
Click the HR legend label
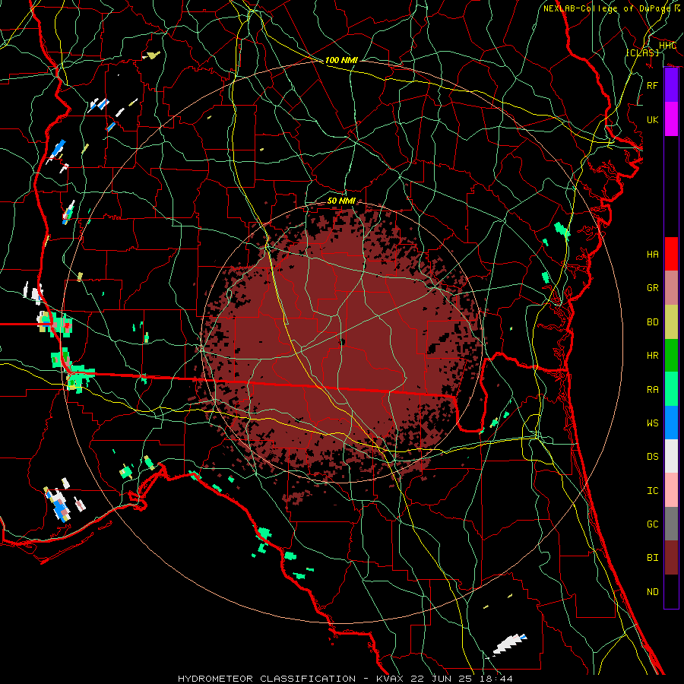click(x=652, y=356)
